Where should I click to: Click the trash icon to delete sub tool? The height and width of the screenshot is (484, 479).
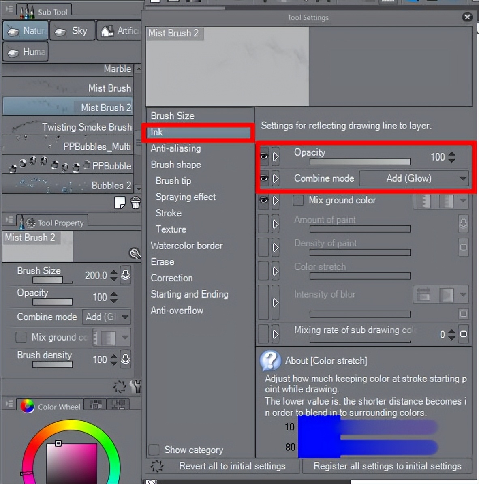[135, 203]
